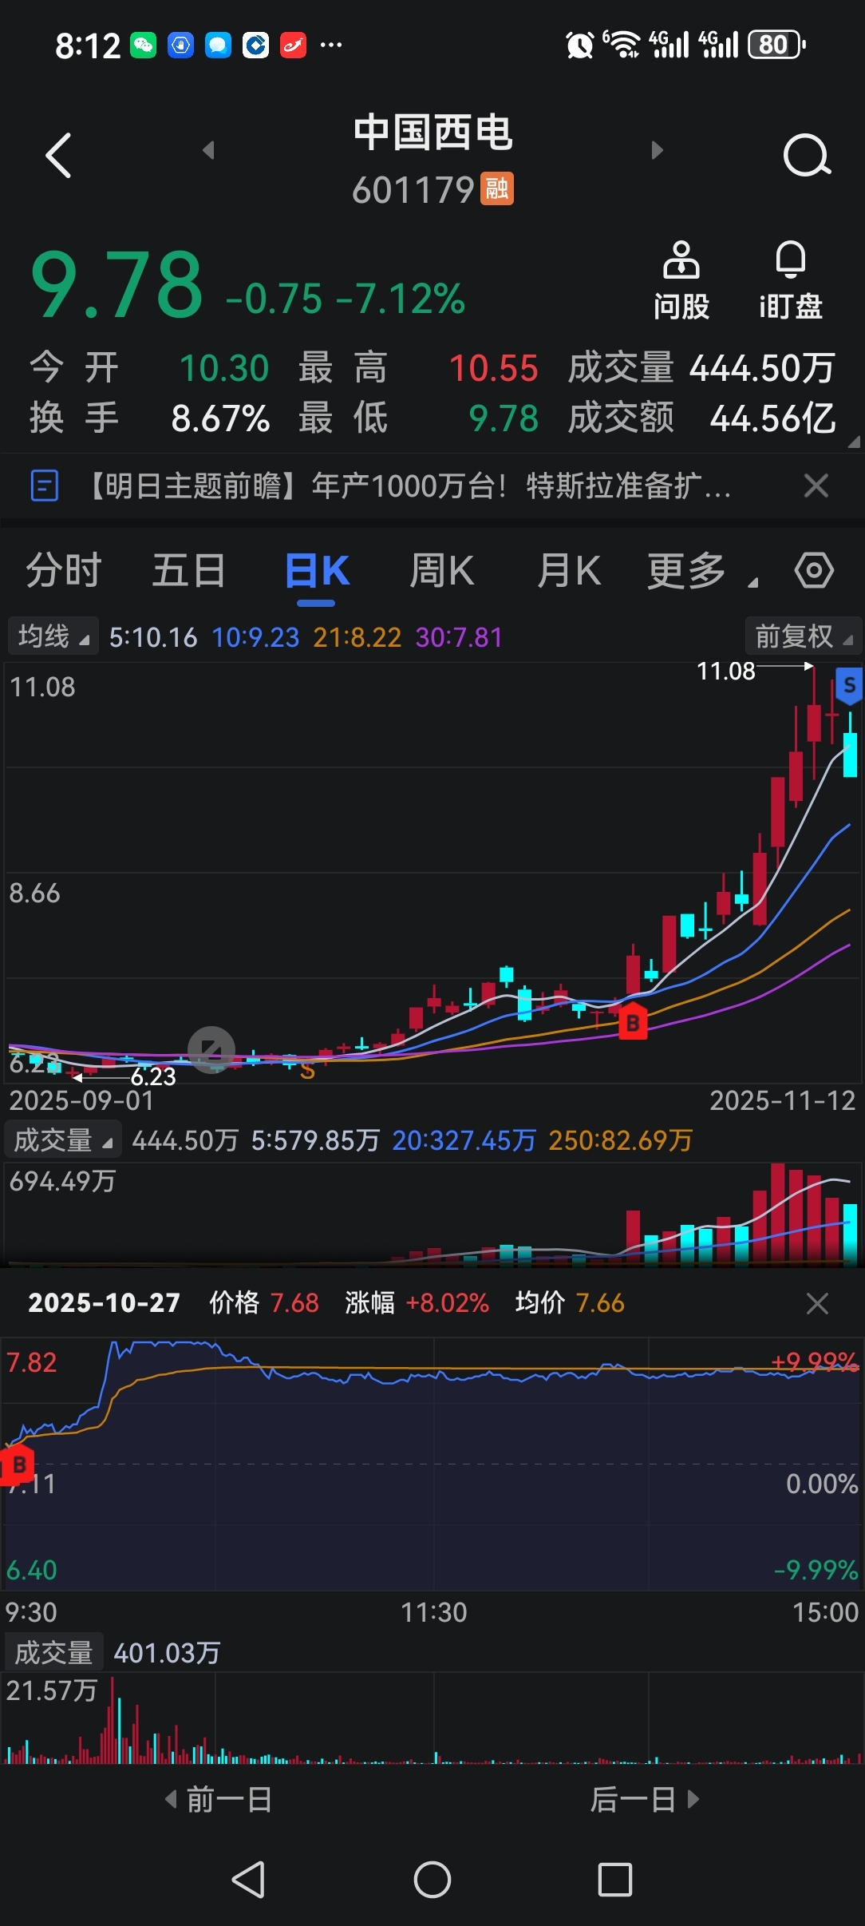This screenshot has height=1926, width=865.
Task: Tap the intraday volume 401.03万
Action: [x=167, y=1653]
